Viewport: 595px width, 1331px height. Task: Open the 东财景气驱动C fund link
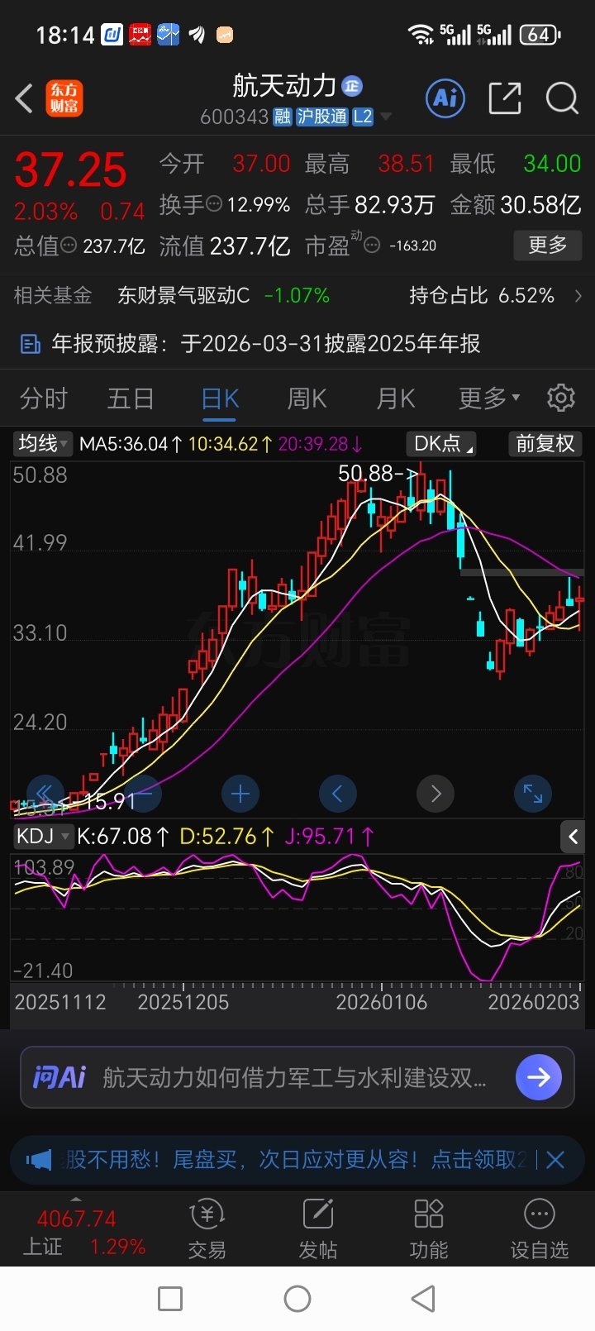tap(183, 295)
